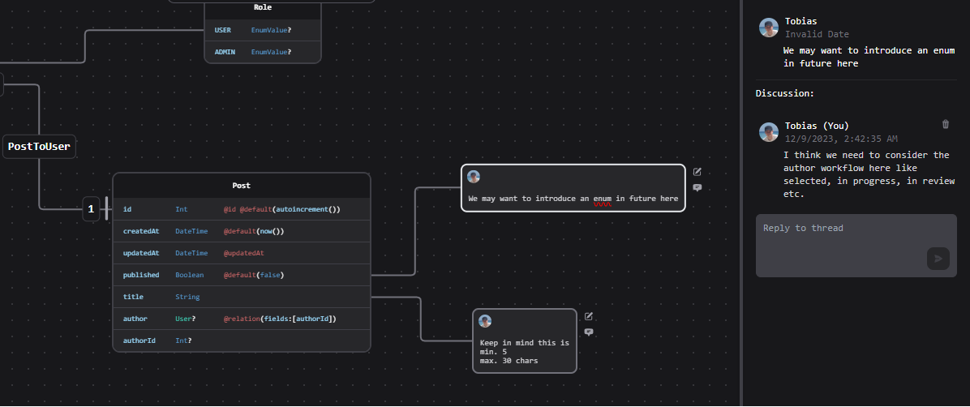Select the title String field row

[x=241, y=297]
